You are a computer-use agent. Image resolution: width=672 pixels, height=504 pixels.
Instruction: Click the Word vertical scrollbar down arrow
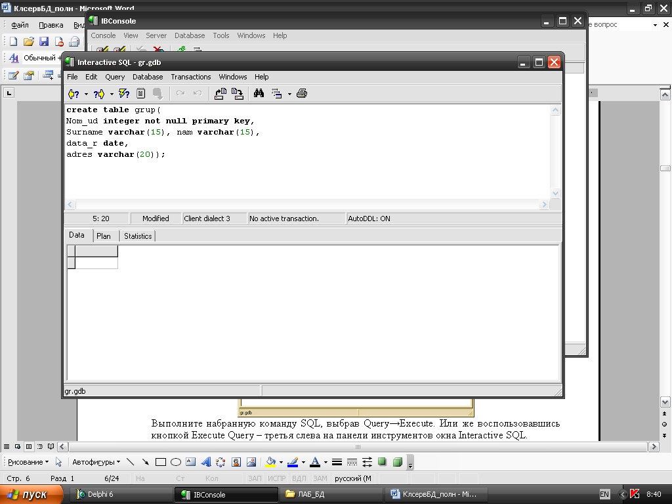point(665,402)
